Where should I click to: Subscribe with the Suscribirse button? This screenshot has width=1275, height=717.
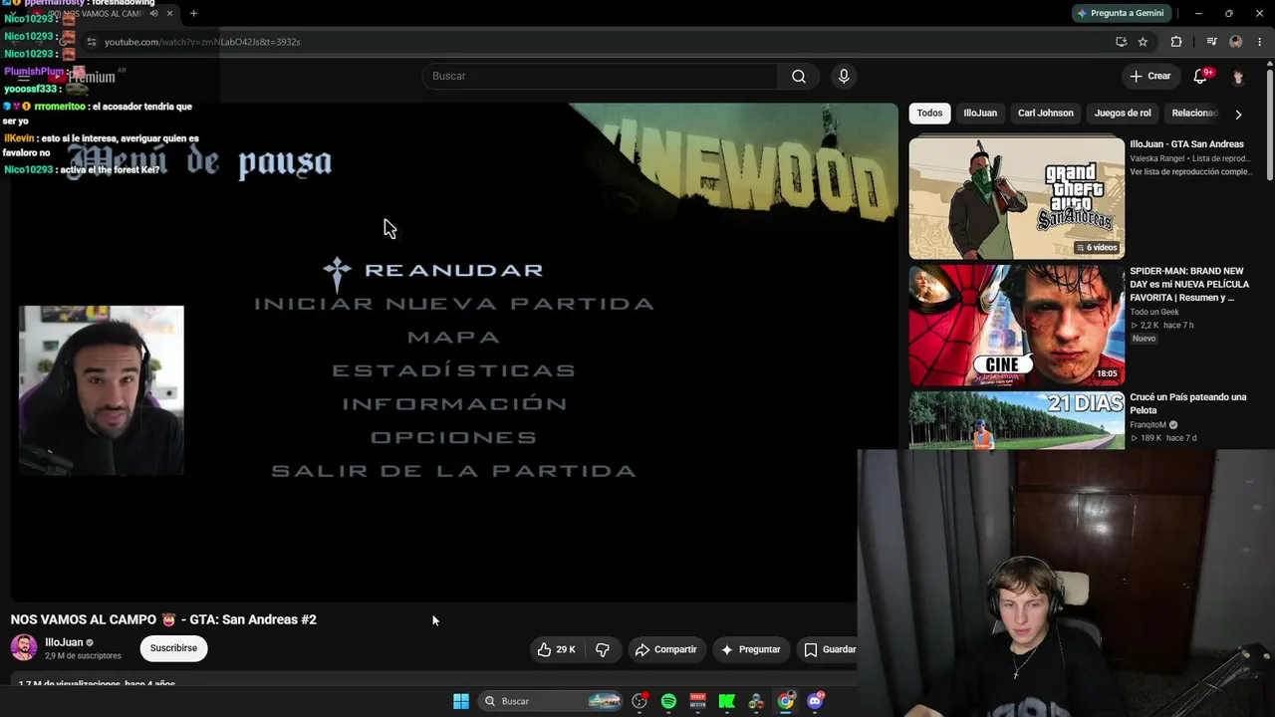(173, 648)
